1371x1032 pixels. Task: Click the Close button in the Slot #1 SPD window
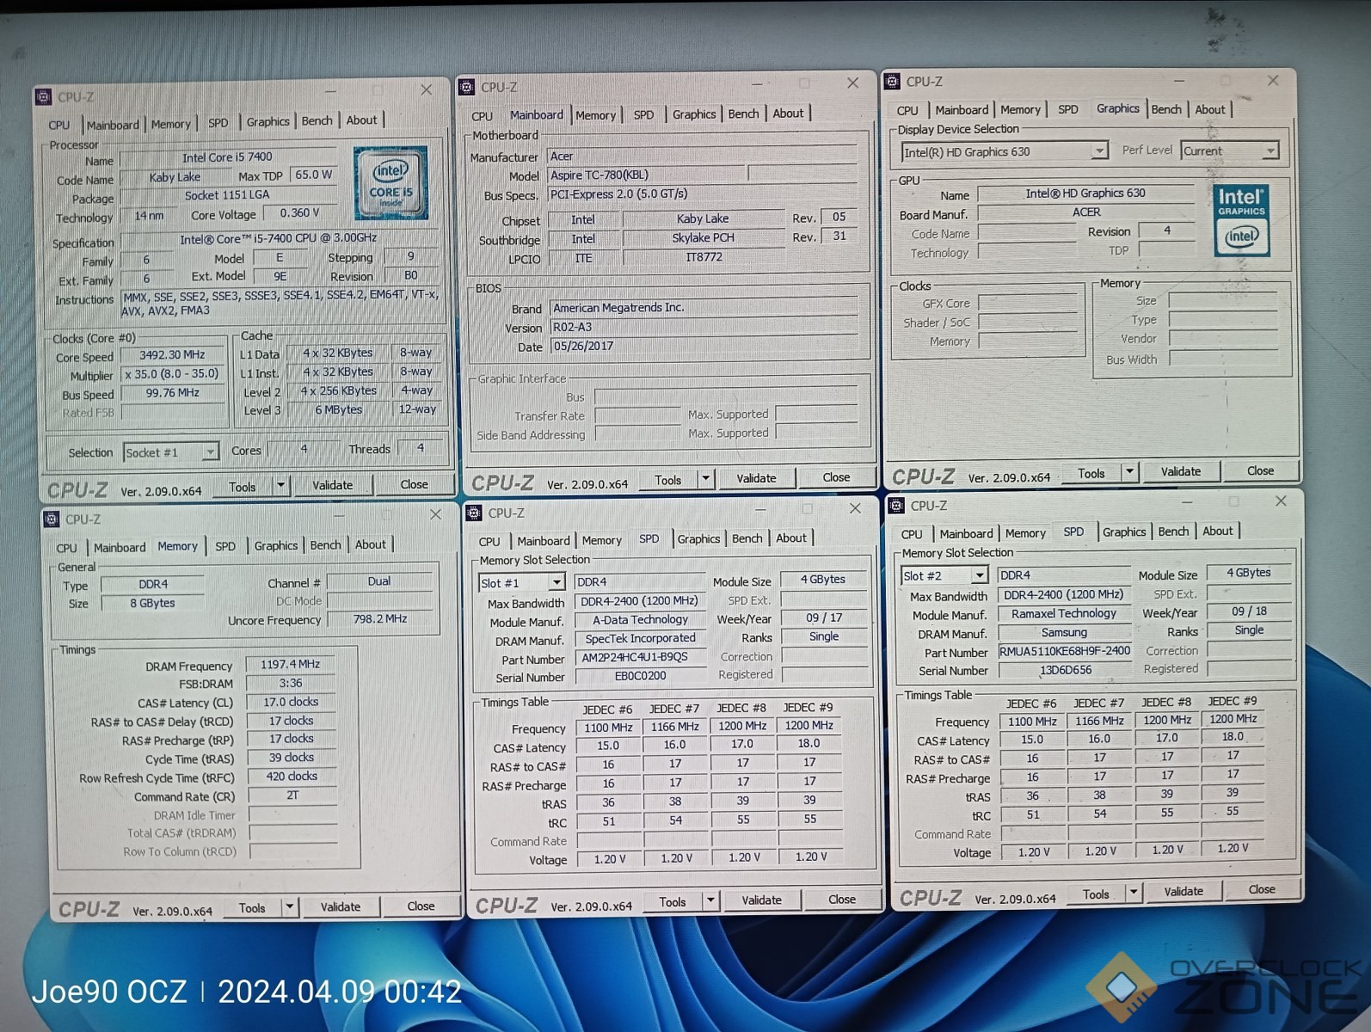pos(842,900)
